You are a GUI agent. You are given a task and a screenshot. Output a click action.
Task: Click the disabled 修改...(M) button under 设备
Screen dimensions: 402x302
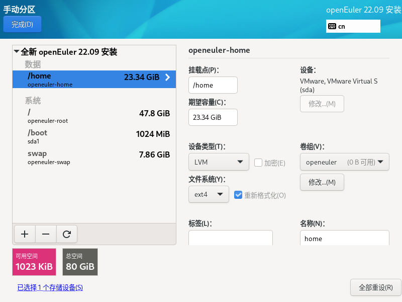click(322, 104)
